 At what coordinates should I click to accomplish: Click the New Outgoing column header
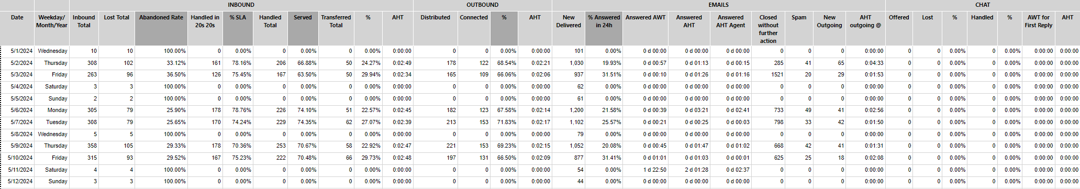829,28
